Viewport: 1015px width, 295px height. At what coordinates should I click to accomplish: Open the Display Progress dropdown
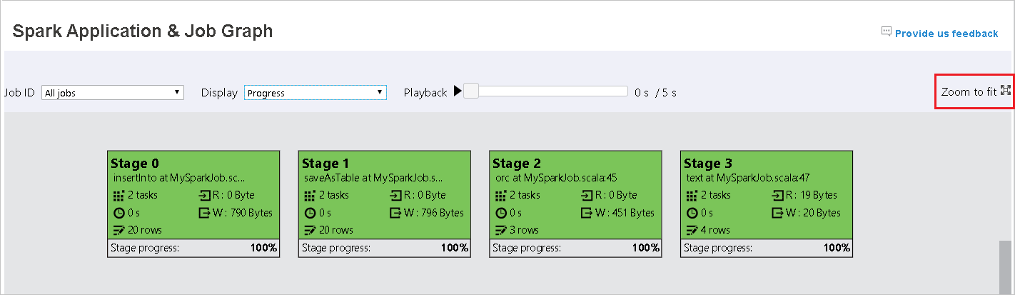pos(315,93)
